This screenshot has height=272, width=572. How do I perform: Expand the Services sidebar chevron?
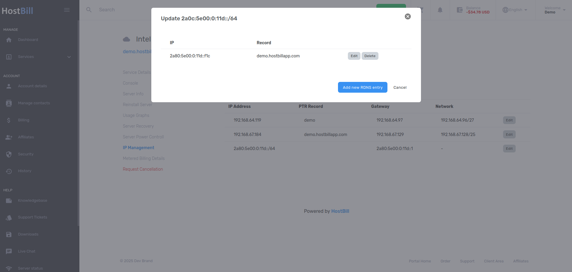click(x=69, y=57)
